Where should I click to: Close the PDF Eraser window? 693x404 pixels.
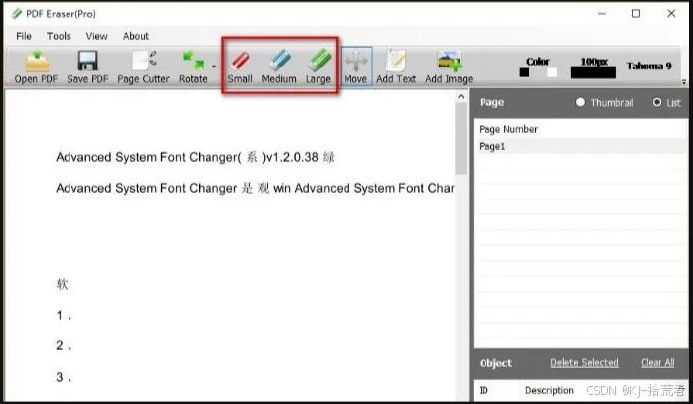coord(671,14)
